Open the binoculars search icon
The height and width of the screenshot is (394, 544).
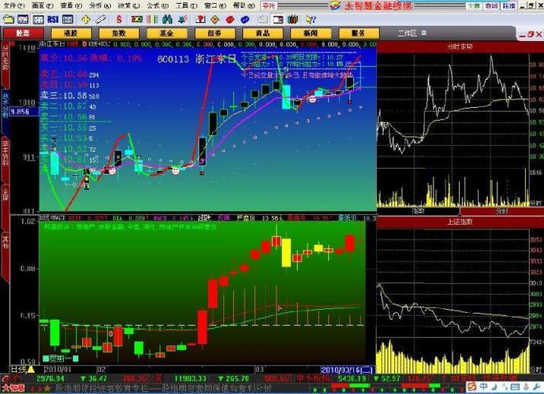(168, 20)
